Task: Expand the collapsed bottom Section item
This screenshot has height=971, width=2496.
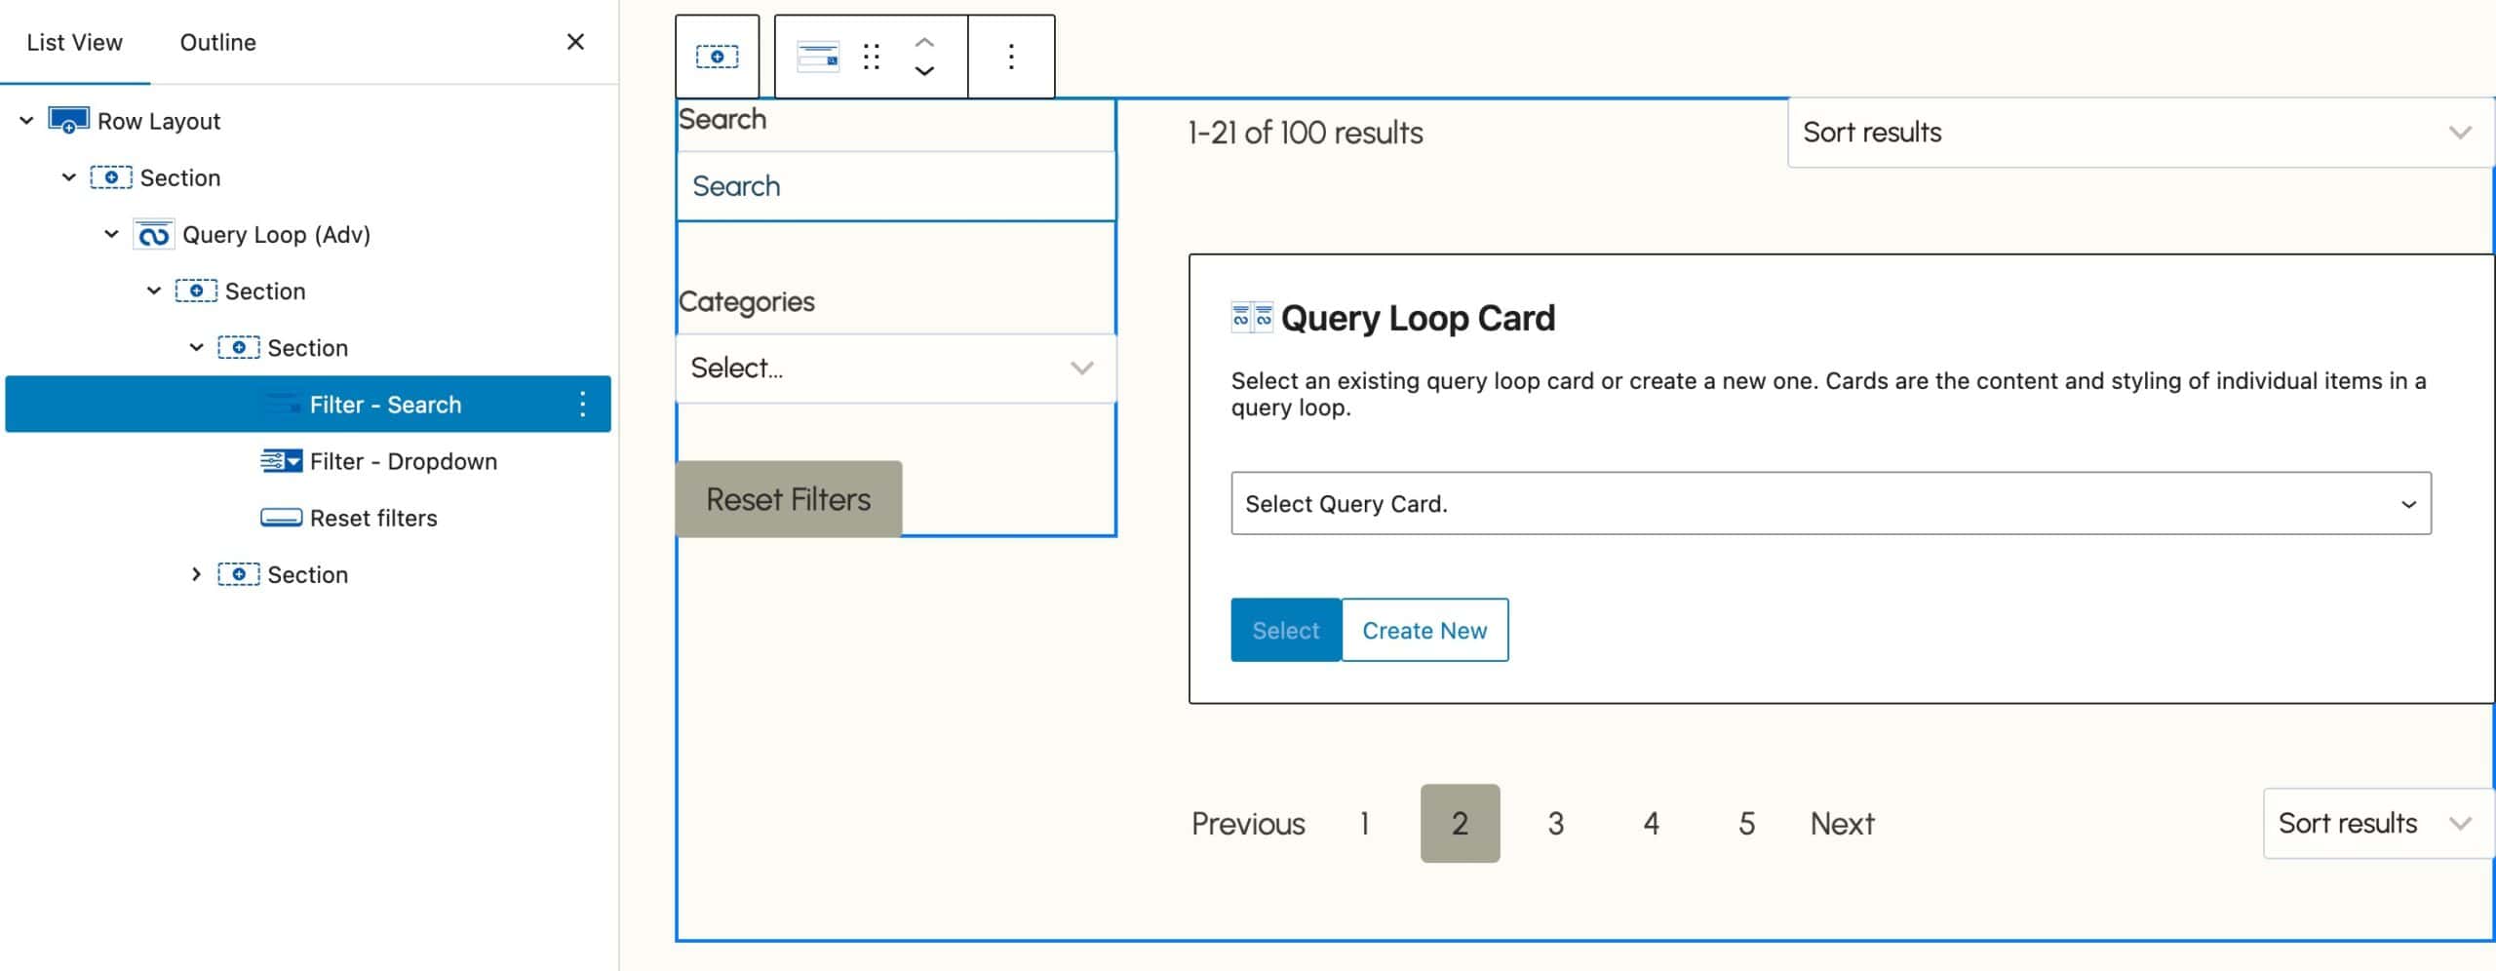Action: (x=196, y=574)
